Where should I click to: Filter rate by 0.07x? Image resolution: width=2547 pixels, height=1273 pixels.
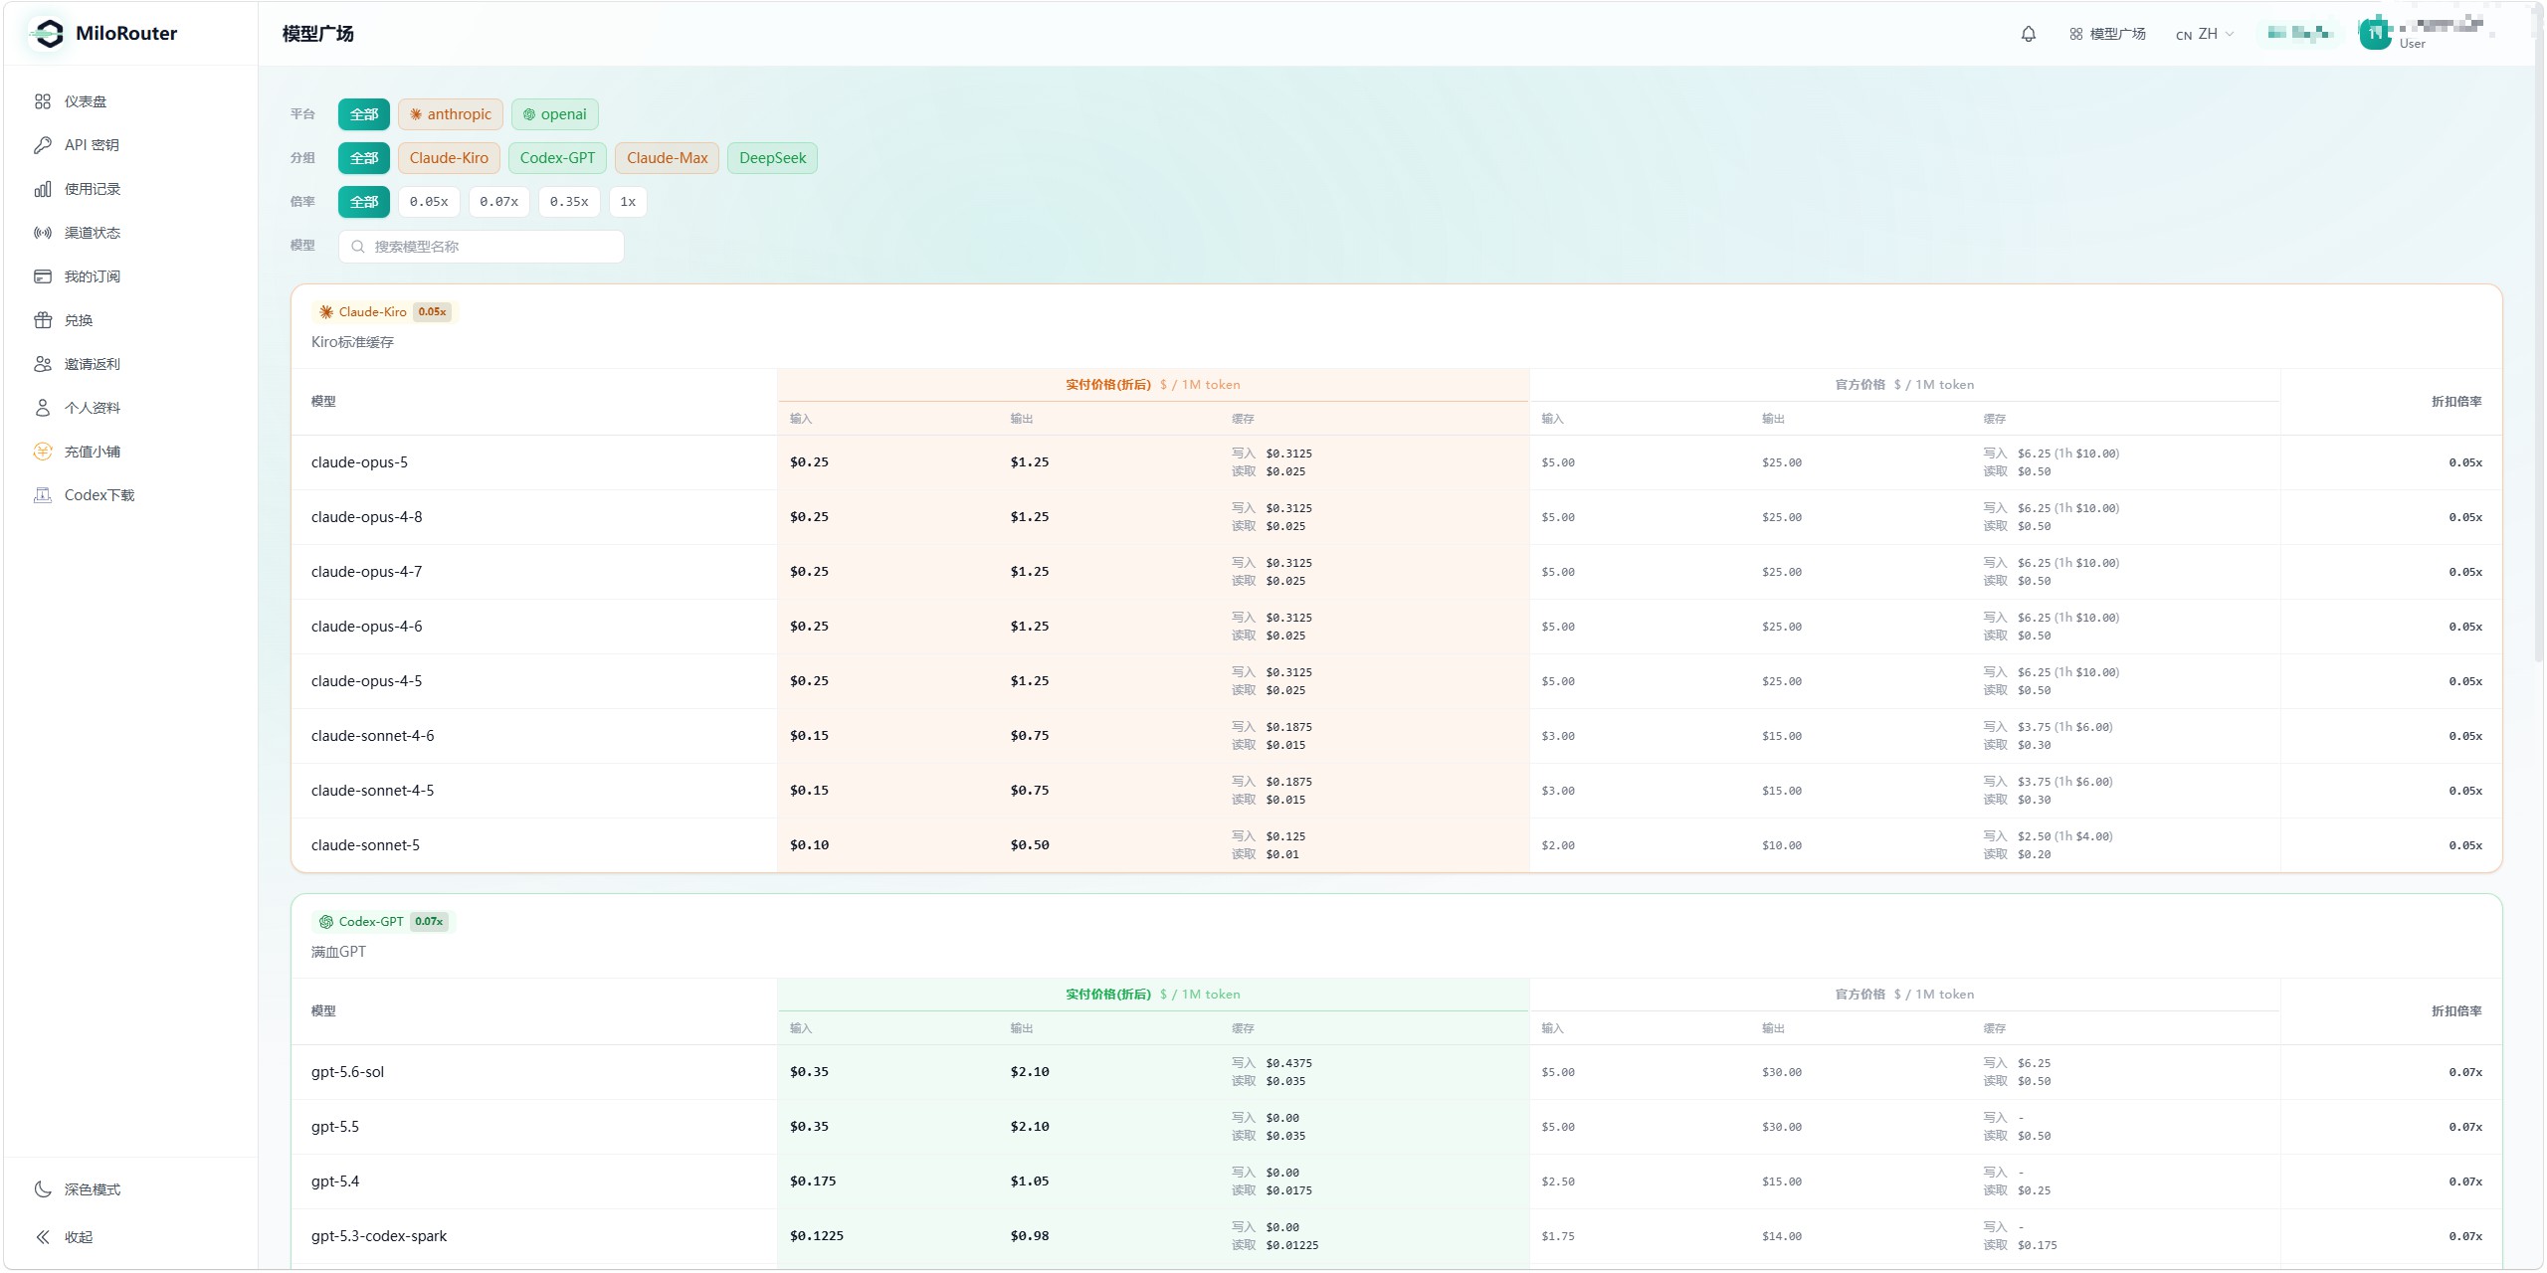pos(499,202)
